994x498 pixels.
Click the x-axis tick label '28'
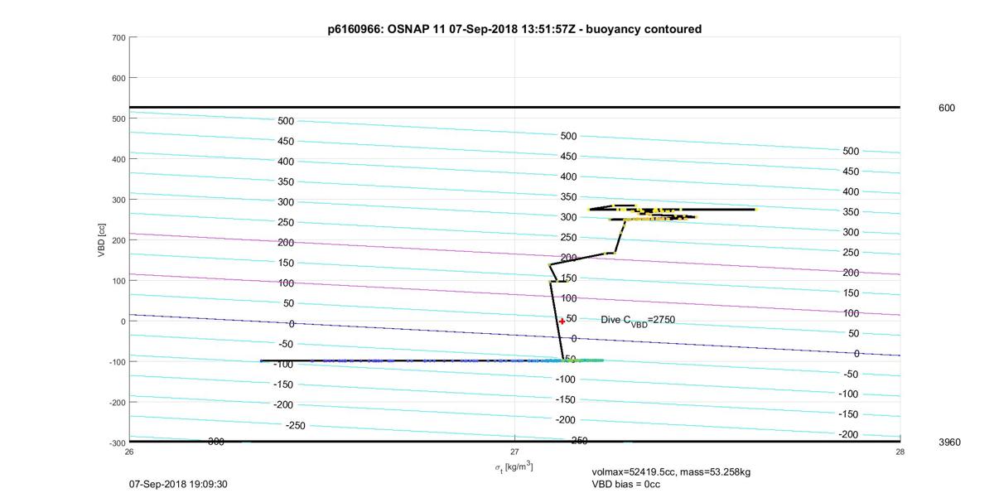coord(900,452)
